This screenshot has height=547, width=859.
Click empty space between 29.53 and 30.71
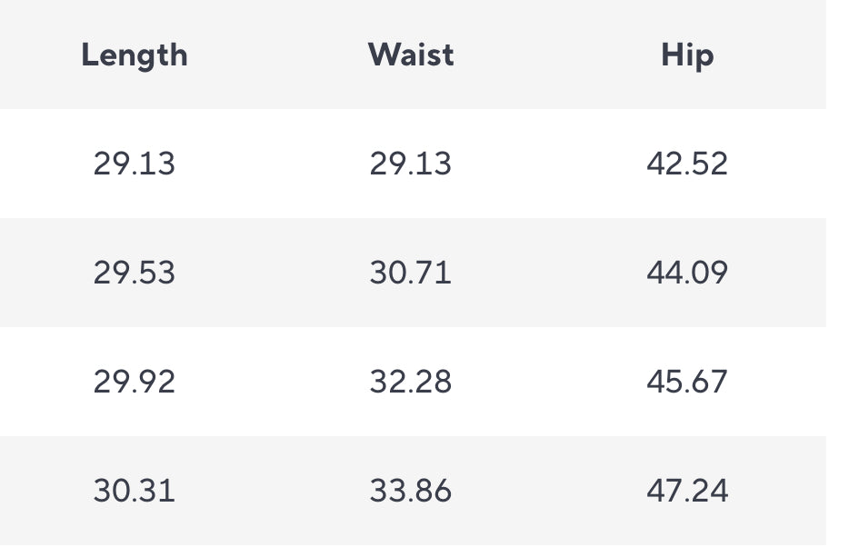coord(273,272)
